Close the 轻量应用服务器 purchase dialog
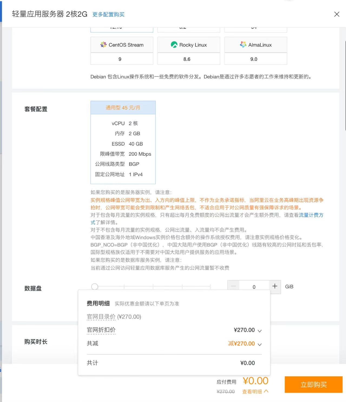This screenshot has width=346, height=402. (337, 14)
